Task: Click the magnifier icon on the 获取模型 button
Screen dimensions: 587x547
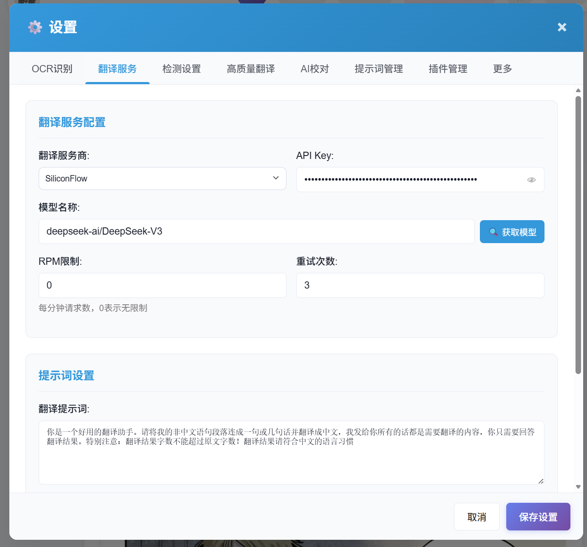Action: pos(494,232)
